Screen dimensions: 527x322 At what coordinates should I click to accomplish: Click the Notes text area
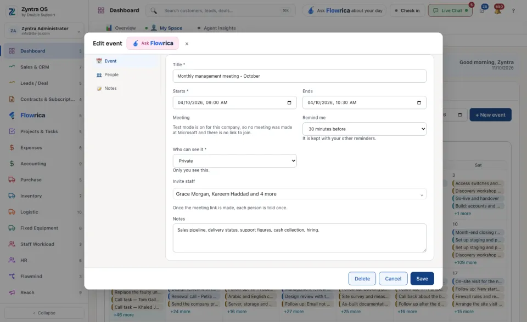tap(300, 238)
